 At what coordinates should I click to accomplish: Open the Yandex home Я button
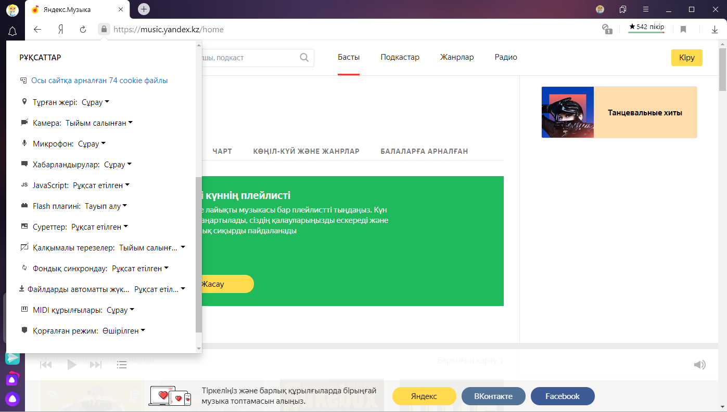[60, 30]
